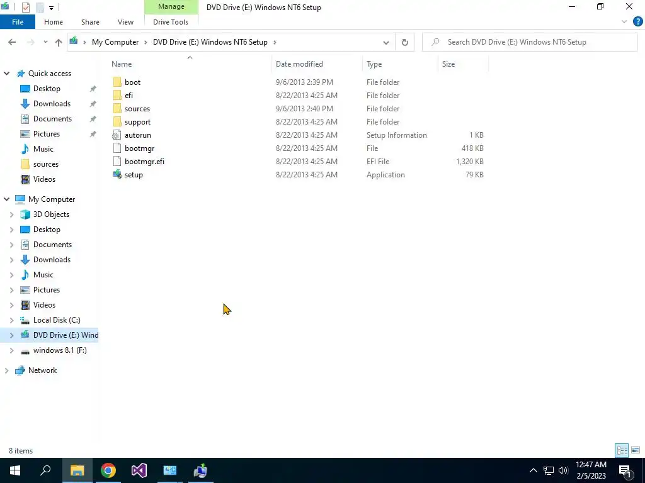Click the New folder quick access toolbar icon
The width and height of the screenshot is (645, 483).
click(x=40, y=8)
